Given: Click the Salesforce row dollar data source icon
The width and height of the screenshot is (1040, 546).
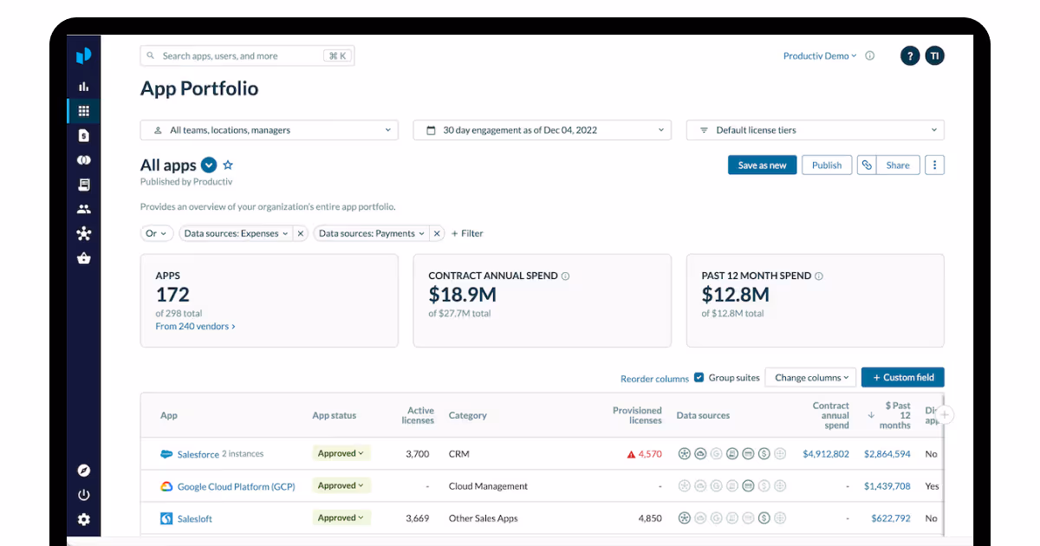Looking at the screenshot, I should pyautogui.click(x=764, y=454).
